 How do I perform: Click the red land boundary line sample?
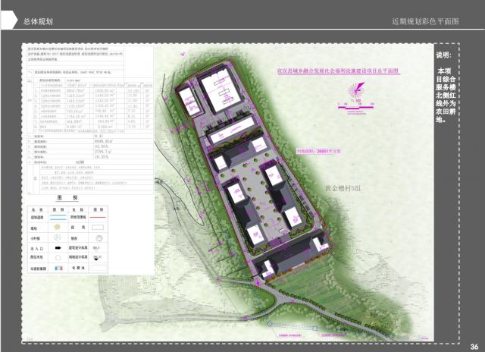pos(99,216)
